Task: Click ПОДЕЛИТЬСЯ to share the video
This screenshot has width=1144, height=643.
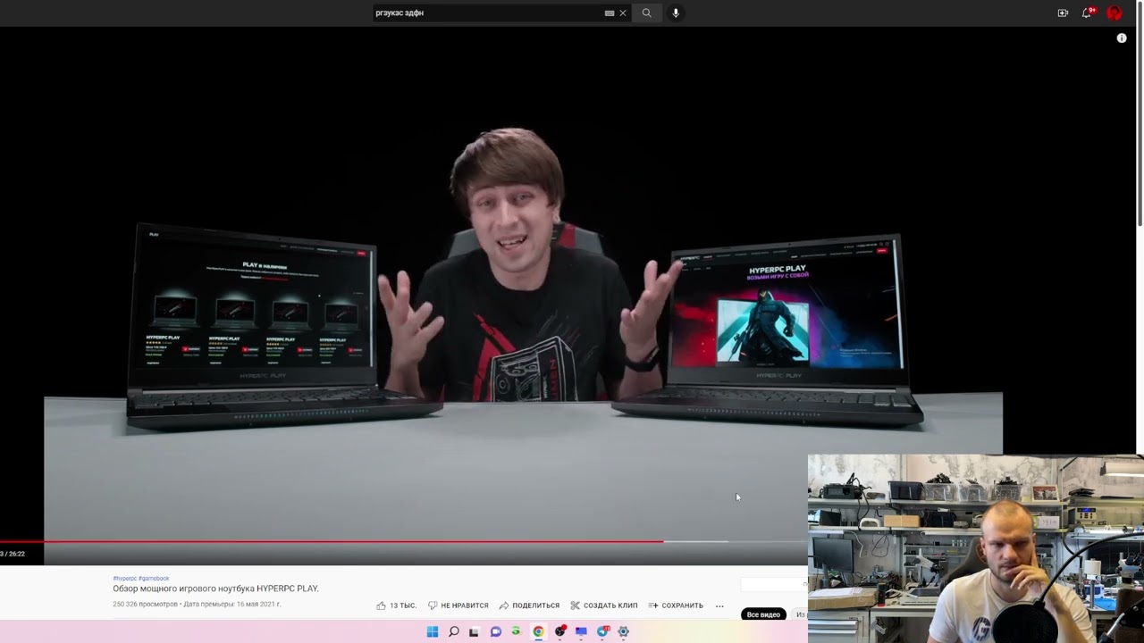Action: tap(529, 605)
